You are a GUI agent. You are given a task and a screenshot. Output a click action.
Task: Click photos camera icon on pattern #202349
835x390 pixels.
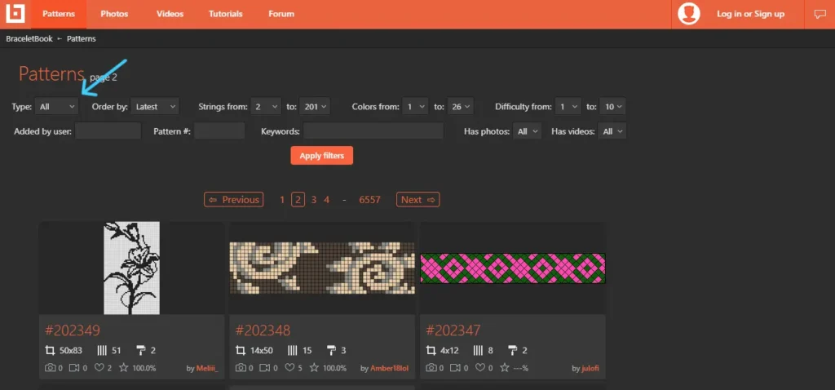(x=50, y=368)
